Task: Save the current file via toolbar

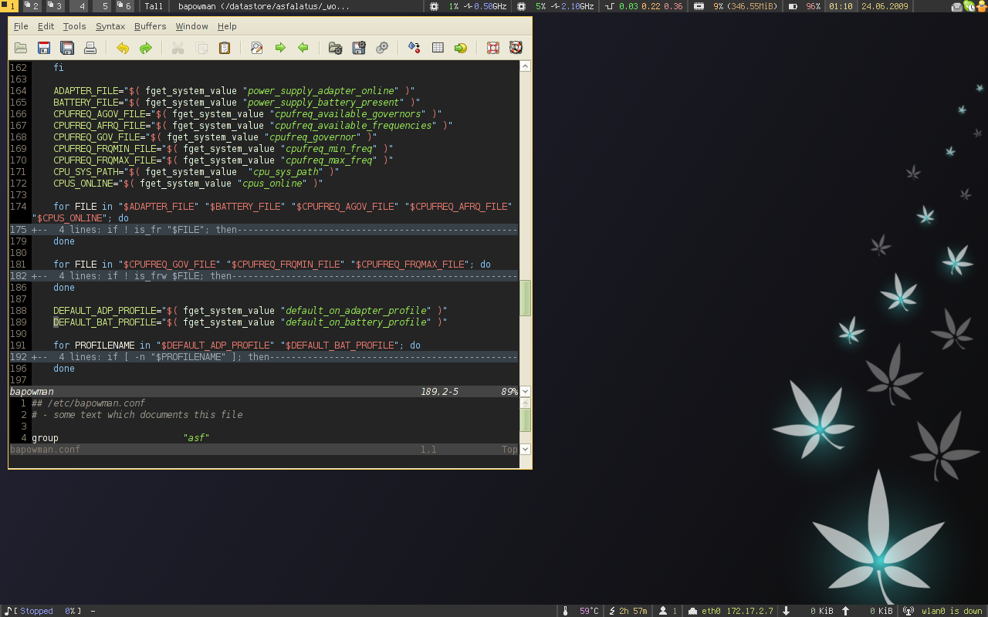Action: (44, 48)
